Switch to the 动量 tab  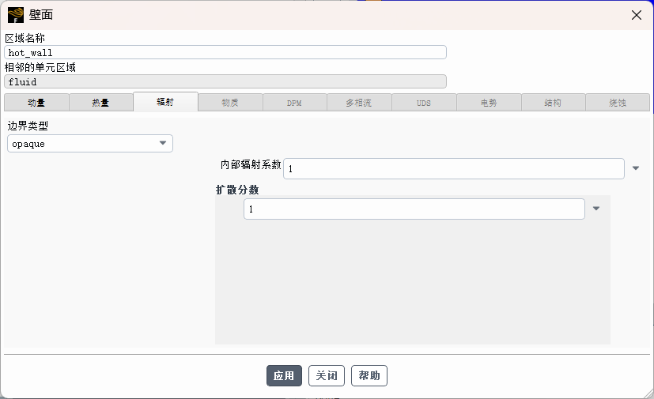pyautogui.click(x=36, y=103)
